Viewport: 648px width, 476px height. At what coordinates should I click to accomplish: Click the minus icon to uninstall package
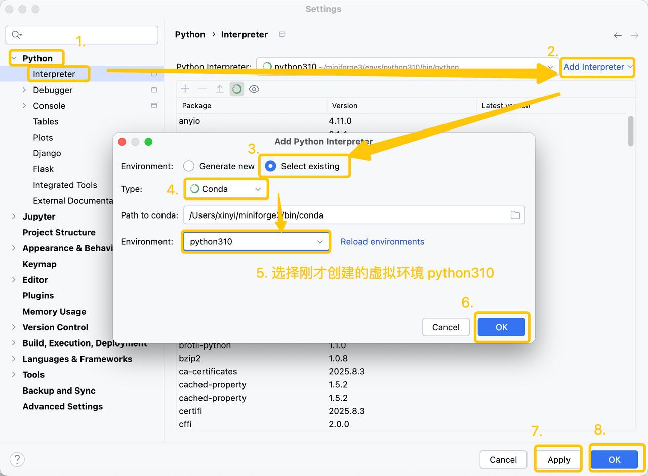(x=202, y=89)
